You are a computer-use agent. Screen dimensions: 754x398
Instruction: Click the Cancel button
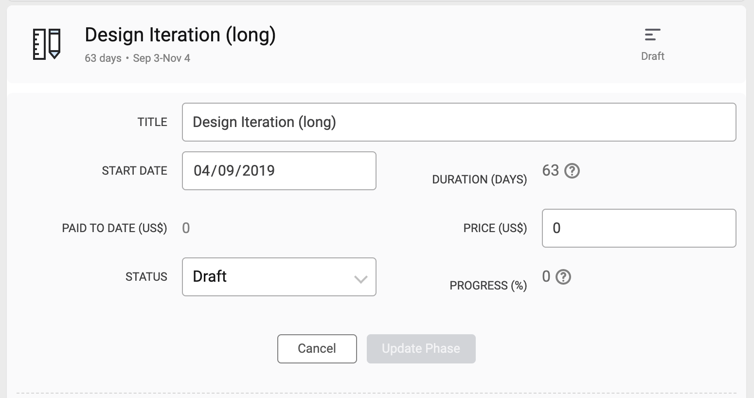point(317,348)
